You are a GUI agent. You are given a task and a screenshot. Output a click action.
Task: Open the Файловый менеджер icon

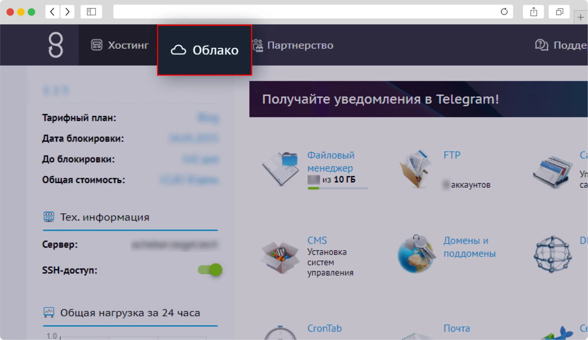click(280, 169)
